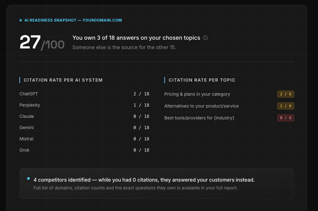Click the Citation Rate Per AI System heading

[63, 80]
